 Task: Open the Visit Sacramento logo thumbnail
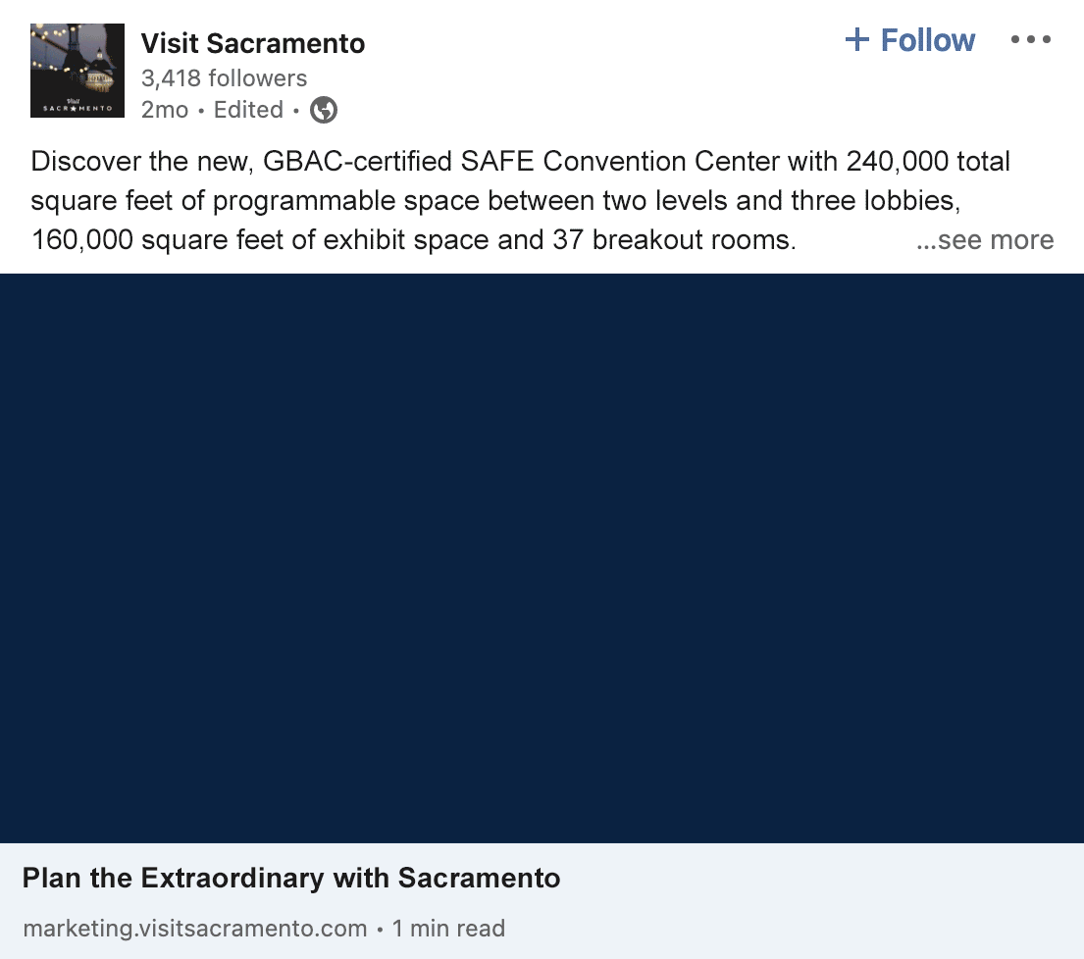click(77, 71)
